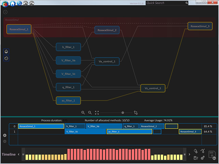Click the last yellow timeline bar
Image resolution: width=219 pixels, height=164 pixels.
point(181,157)
